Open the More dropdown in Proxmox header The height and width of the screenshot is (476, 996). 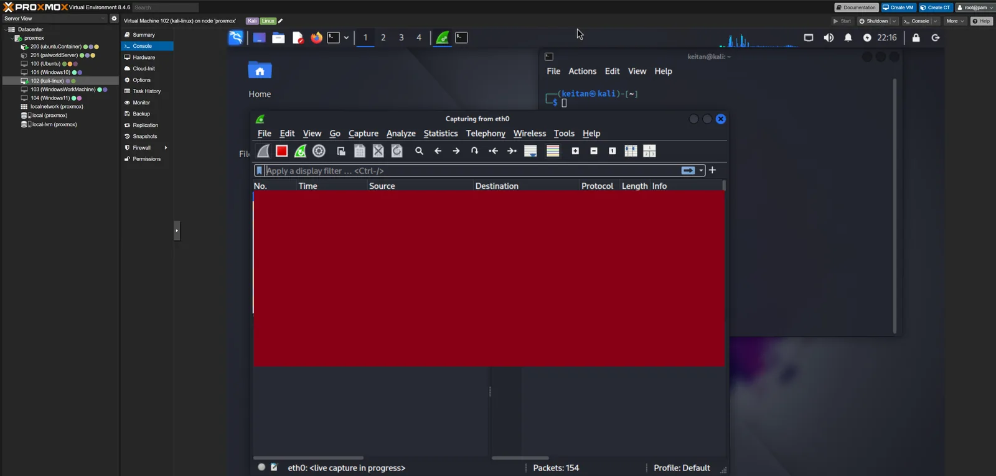coord(955,21)
